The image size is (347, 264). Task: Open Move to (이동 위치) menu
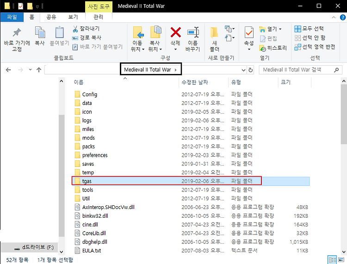137,39
